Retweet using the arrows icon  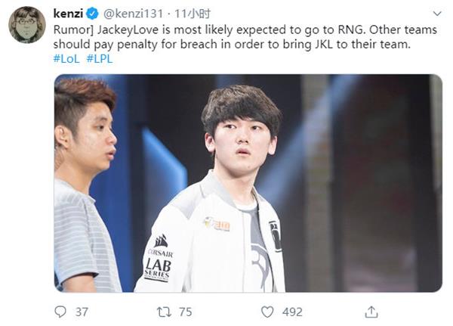tap(164, 312)
